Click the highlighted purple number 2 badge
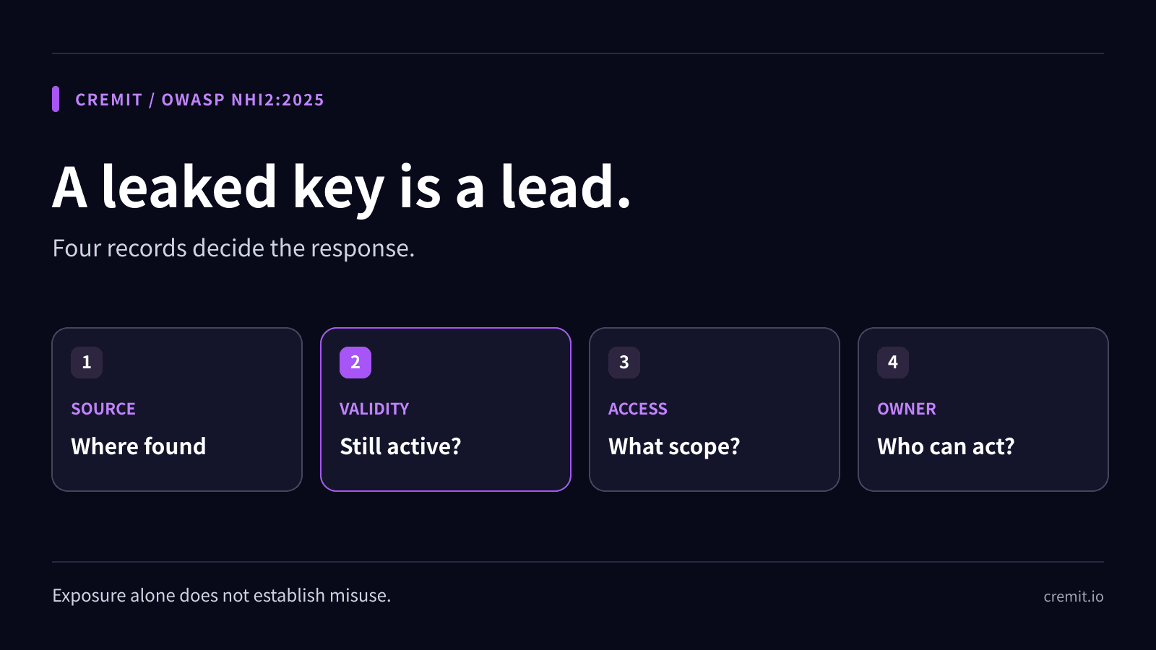This screenshot has width=1156, height=650. (355, 363)
